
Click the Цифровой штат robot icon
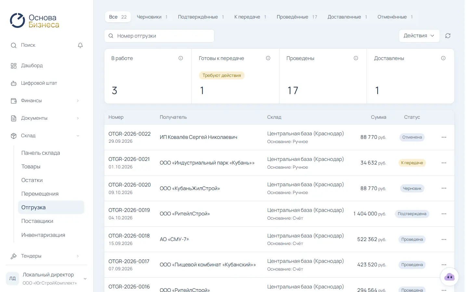[14, 83]
